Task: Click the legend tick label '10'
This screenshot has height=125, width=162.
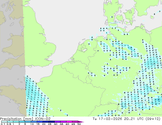Action: point(32,124)
